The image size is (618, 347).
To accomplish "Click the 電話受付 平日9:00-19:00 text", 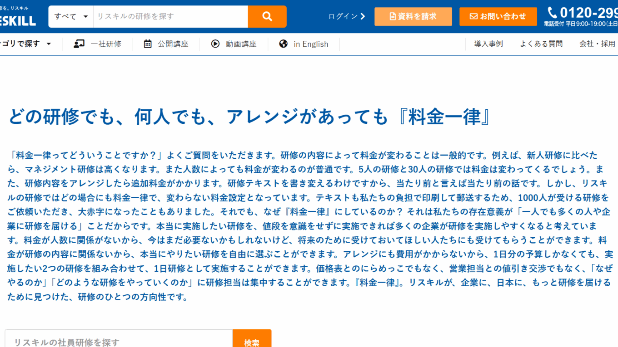I will [581, 24].
